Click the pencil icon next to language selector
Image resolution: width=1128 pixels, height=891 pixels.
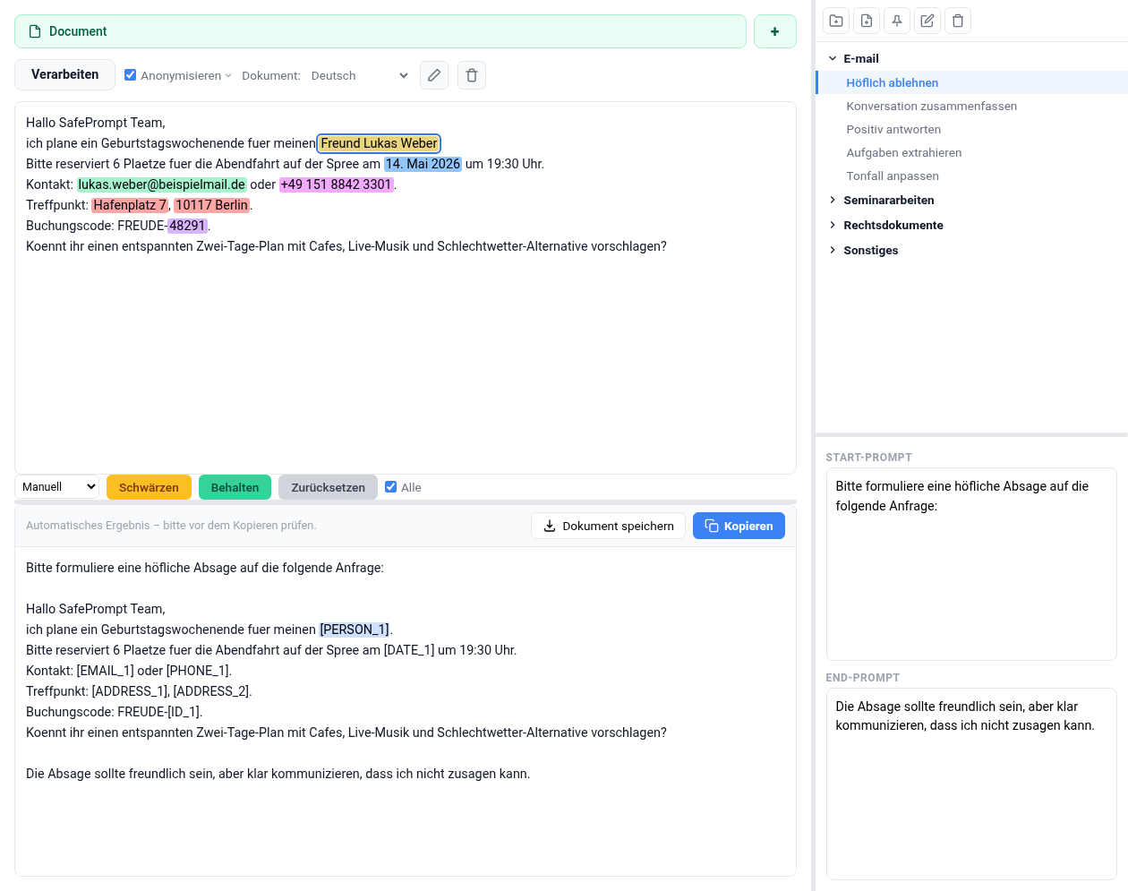point(434,75)
